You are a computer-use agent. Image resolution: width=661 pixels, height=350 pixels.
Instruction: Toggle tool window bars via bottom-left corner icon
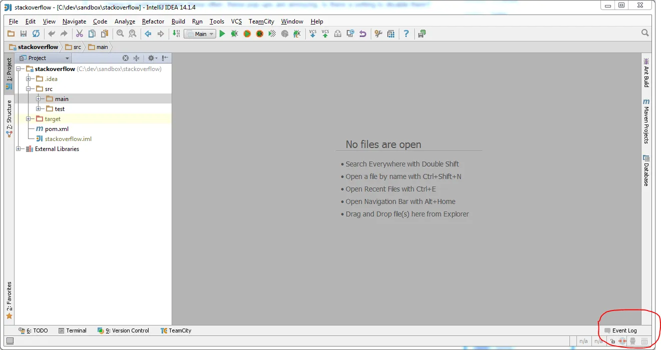[x=10, y=341]
